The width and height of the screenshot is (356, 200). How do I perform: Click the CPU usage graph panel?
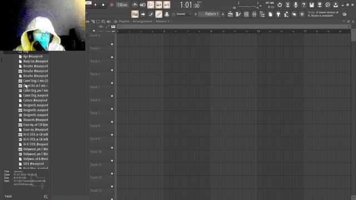click(x=248, y=5)
